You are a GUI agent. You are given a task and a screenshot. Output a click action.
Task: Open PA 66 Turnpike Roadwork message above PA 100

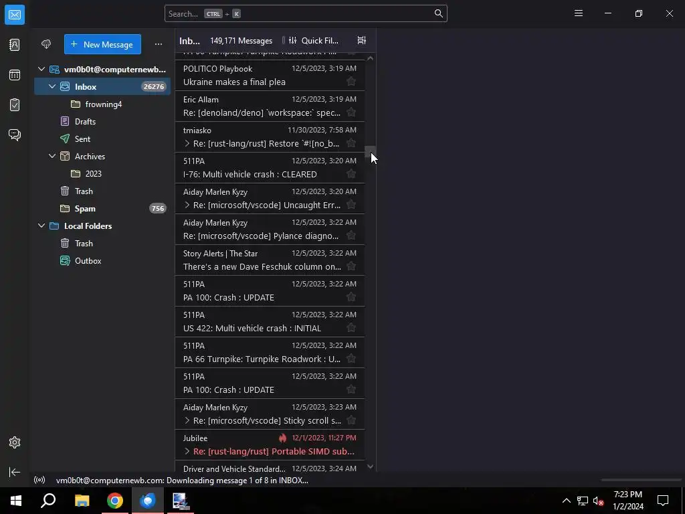coord(270,352)
